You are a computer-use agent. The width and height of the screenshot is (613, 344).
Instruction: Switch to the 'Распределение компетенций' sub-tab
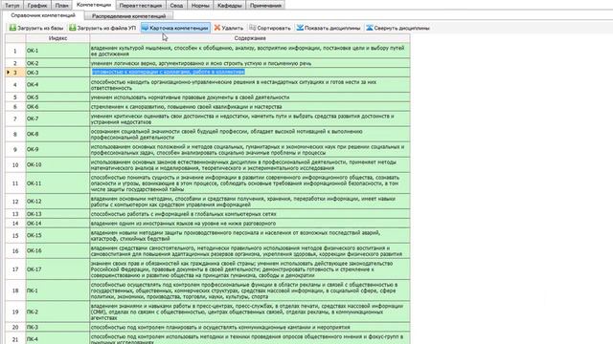pyautogui.click(x=129, y=16)
